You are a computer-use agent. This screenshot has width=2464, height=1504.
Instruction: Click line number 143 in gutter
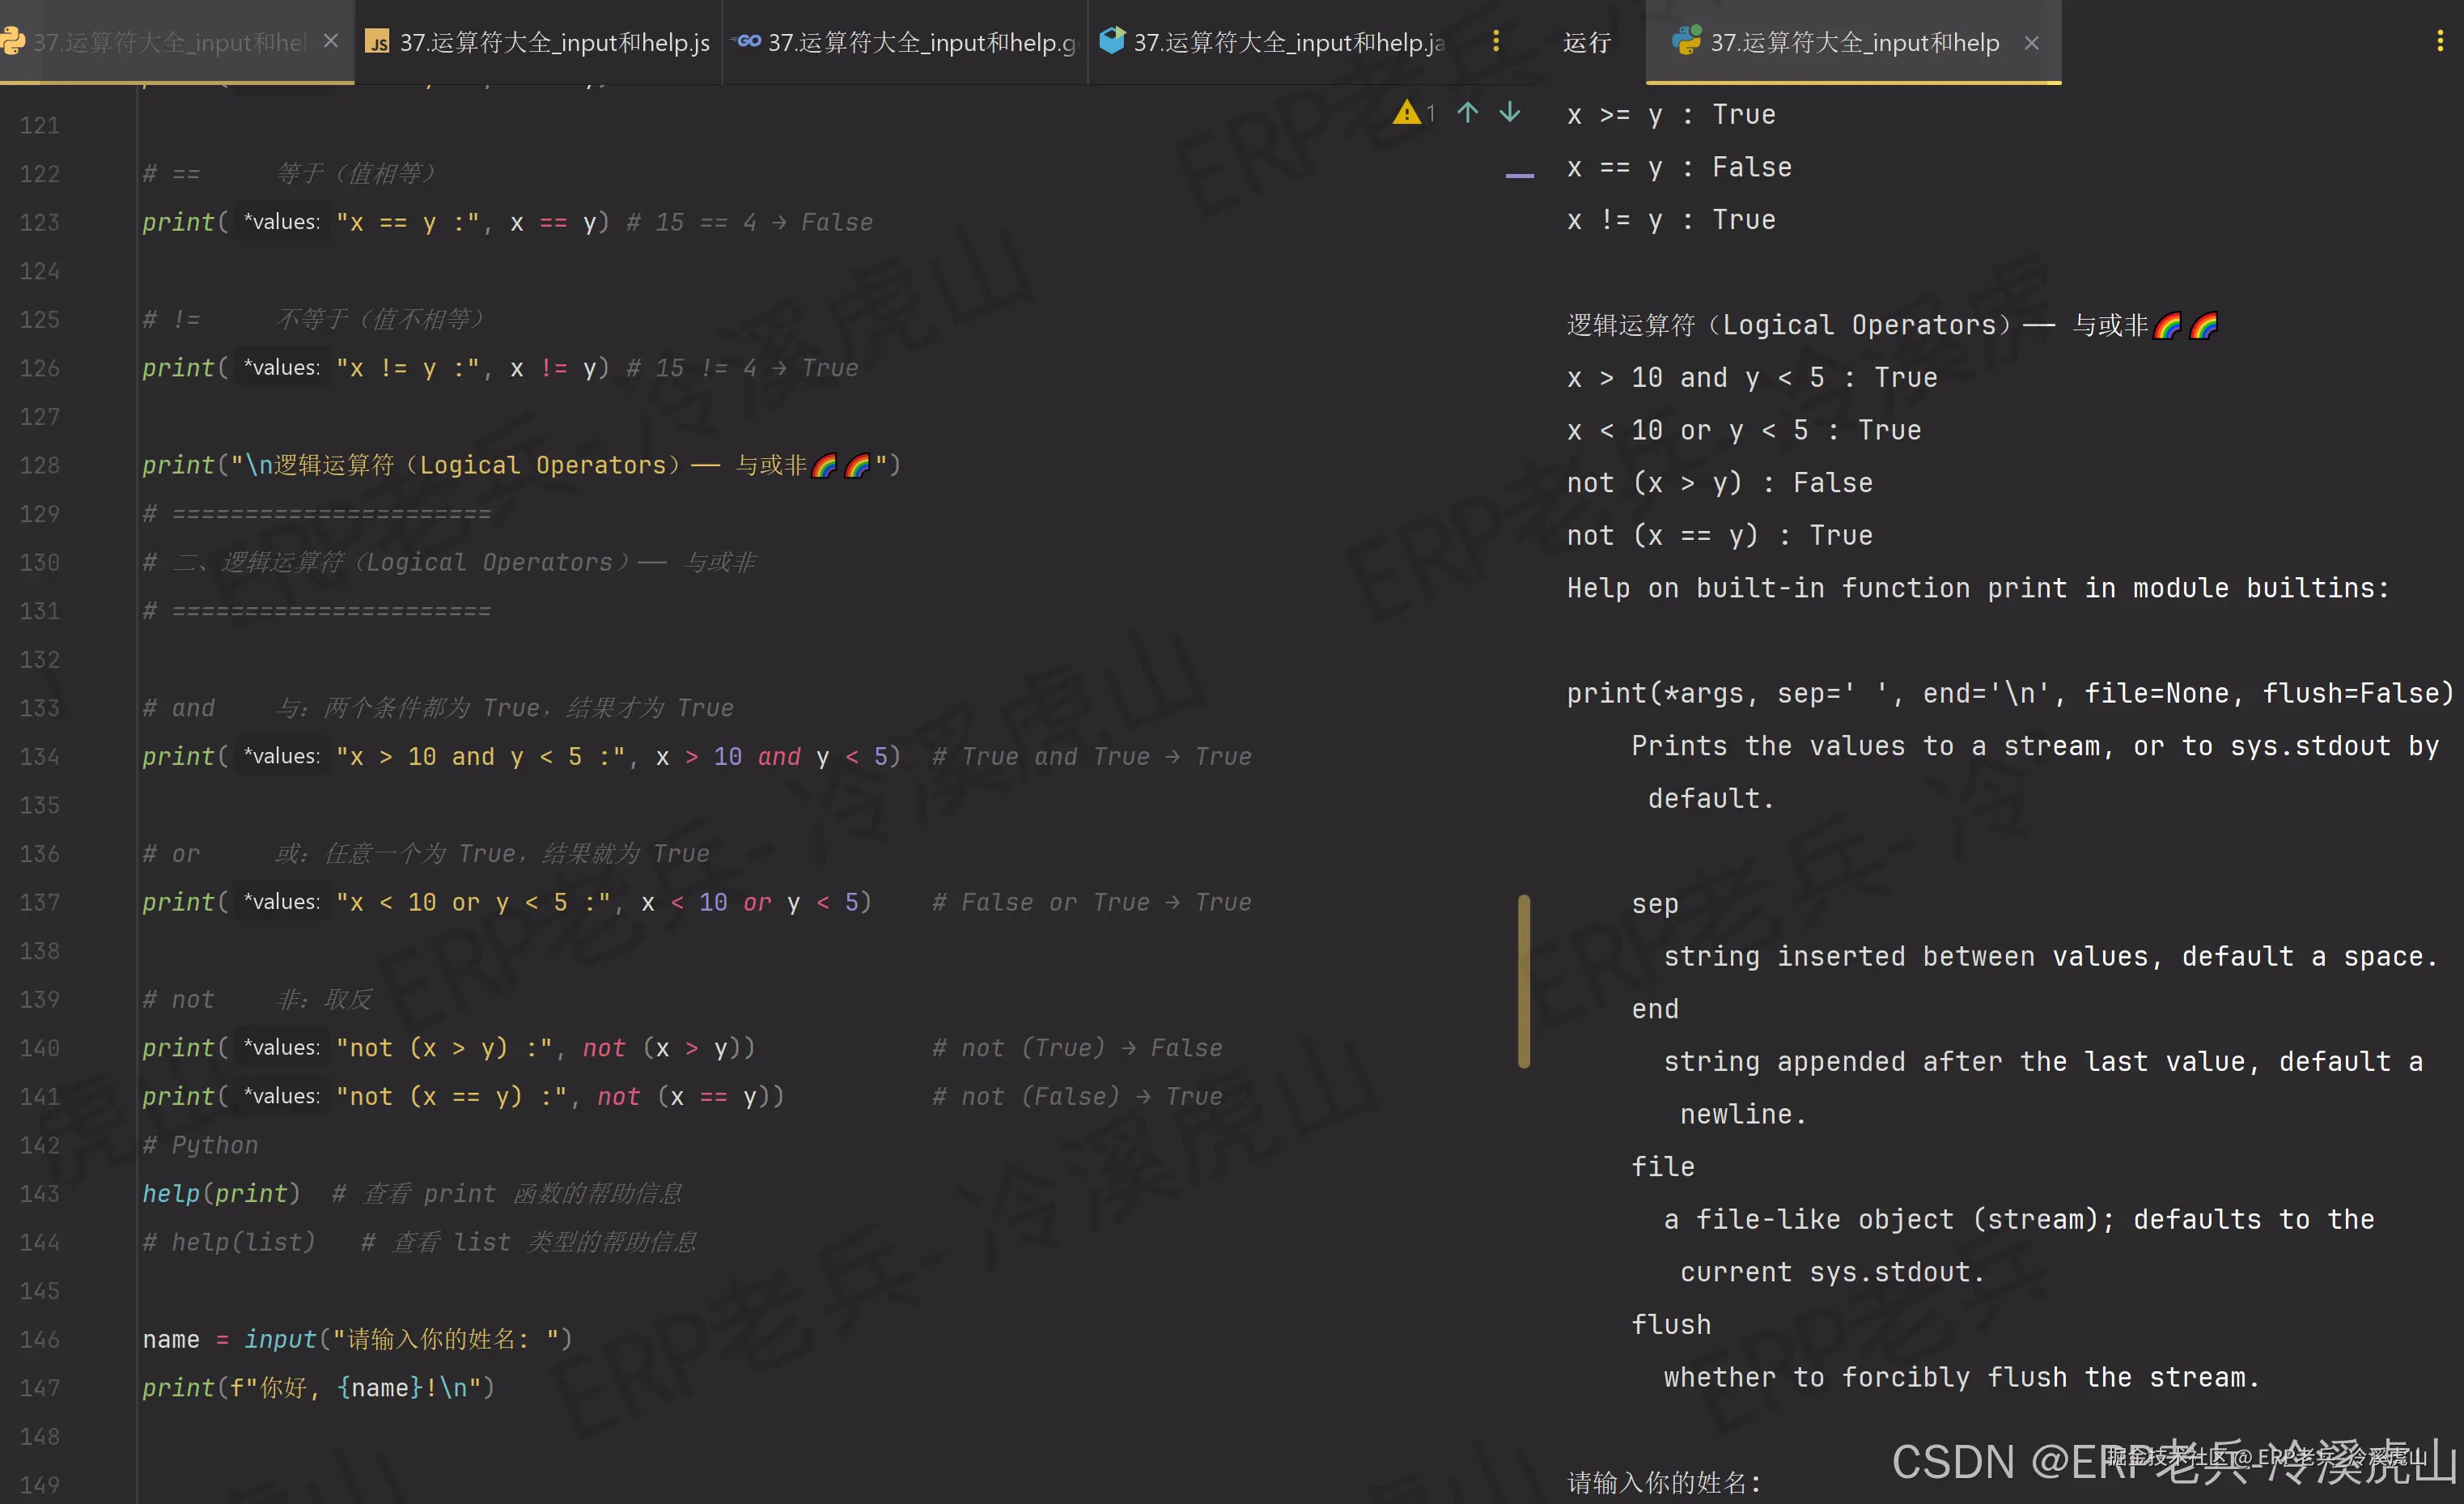click(40, 1194)
